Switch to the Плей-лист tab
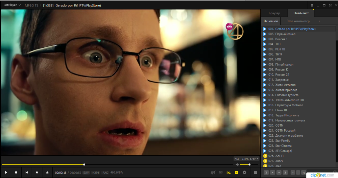 click(x=301, y=13)
